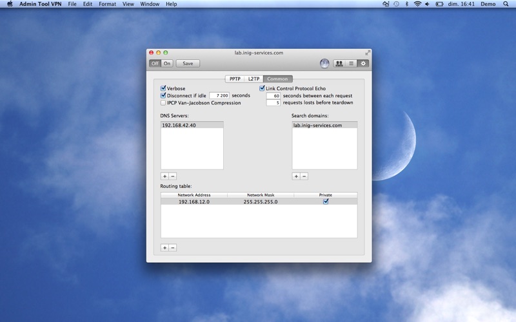The height and width of the screenshot is (322, 516).
Task: Open the users icon in the toolbar
Action: 339,63
